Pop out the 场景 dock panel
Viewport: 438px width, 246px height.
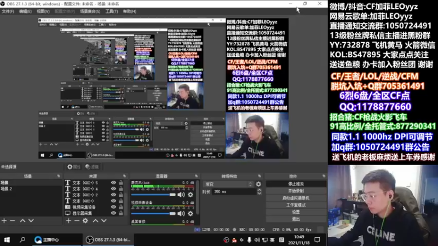(59, 176)
